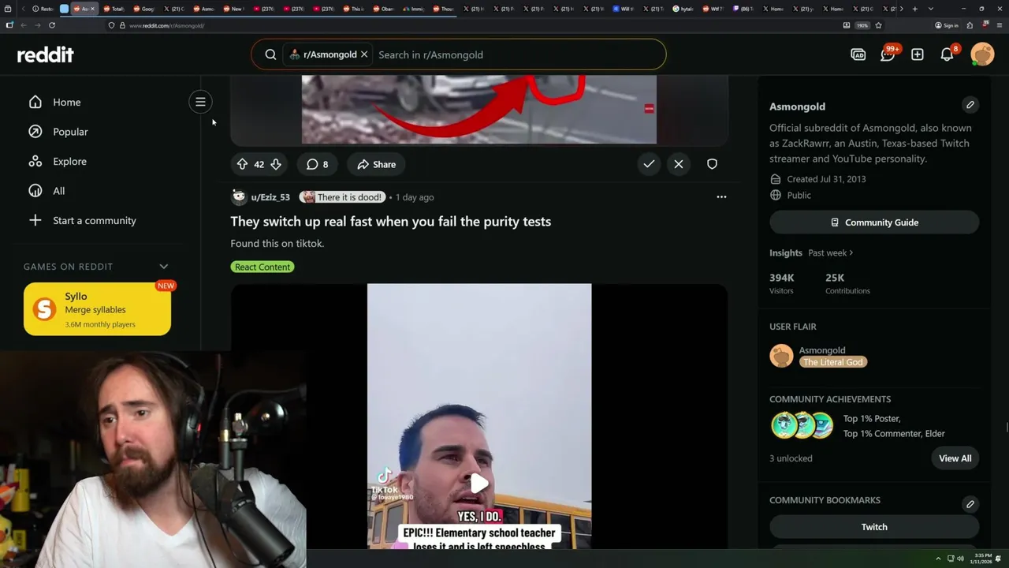Remove post with X mod icon
This screenshot has height=568, width=1009.
click(679, 164)
